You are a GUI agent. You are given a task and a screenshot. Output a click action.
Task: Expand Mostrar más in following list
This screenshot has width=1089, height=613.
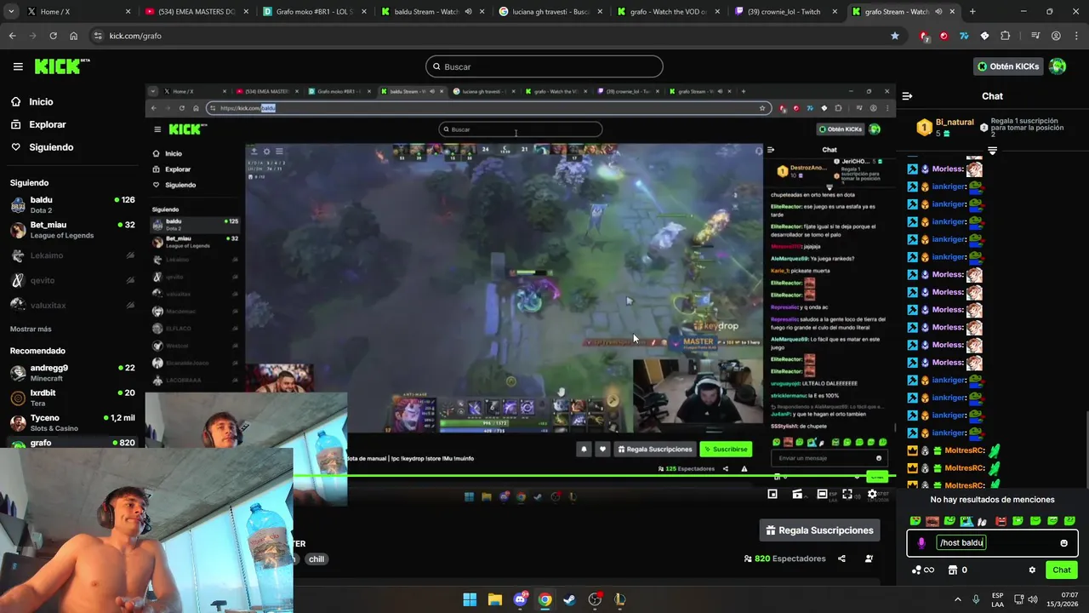pyautogui.click(x=31, y=329)
